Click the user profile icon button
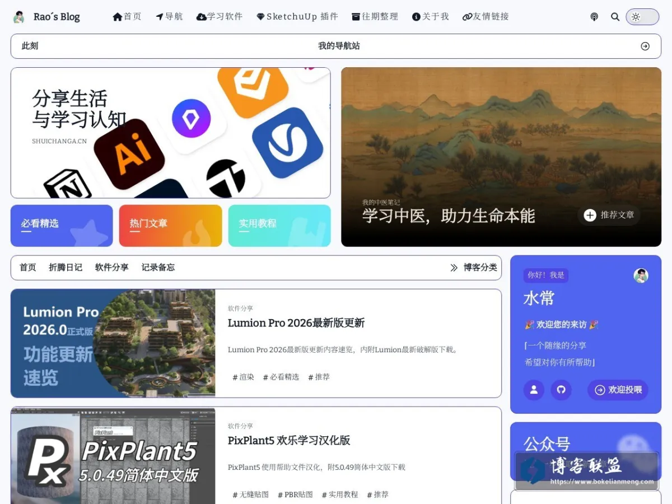 [534, 390]
